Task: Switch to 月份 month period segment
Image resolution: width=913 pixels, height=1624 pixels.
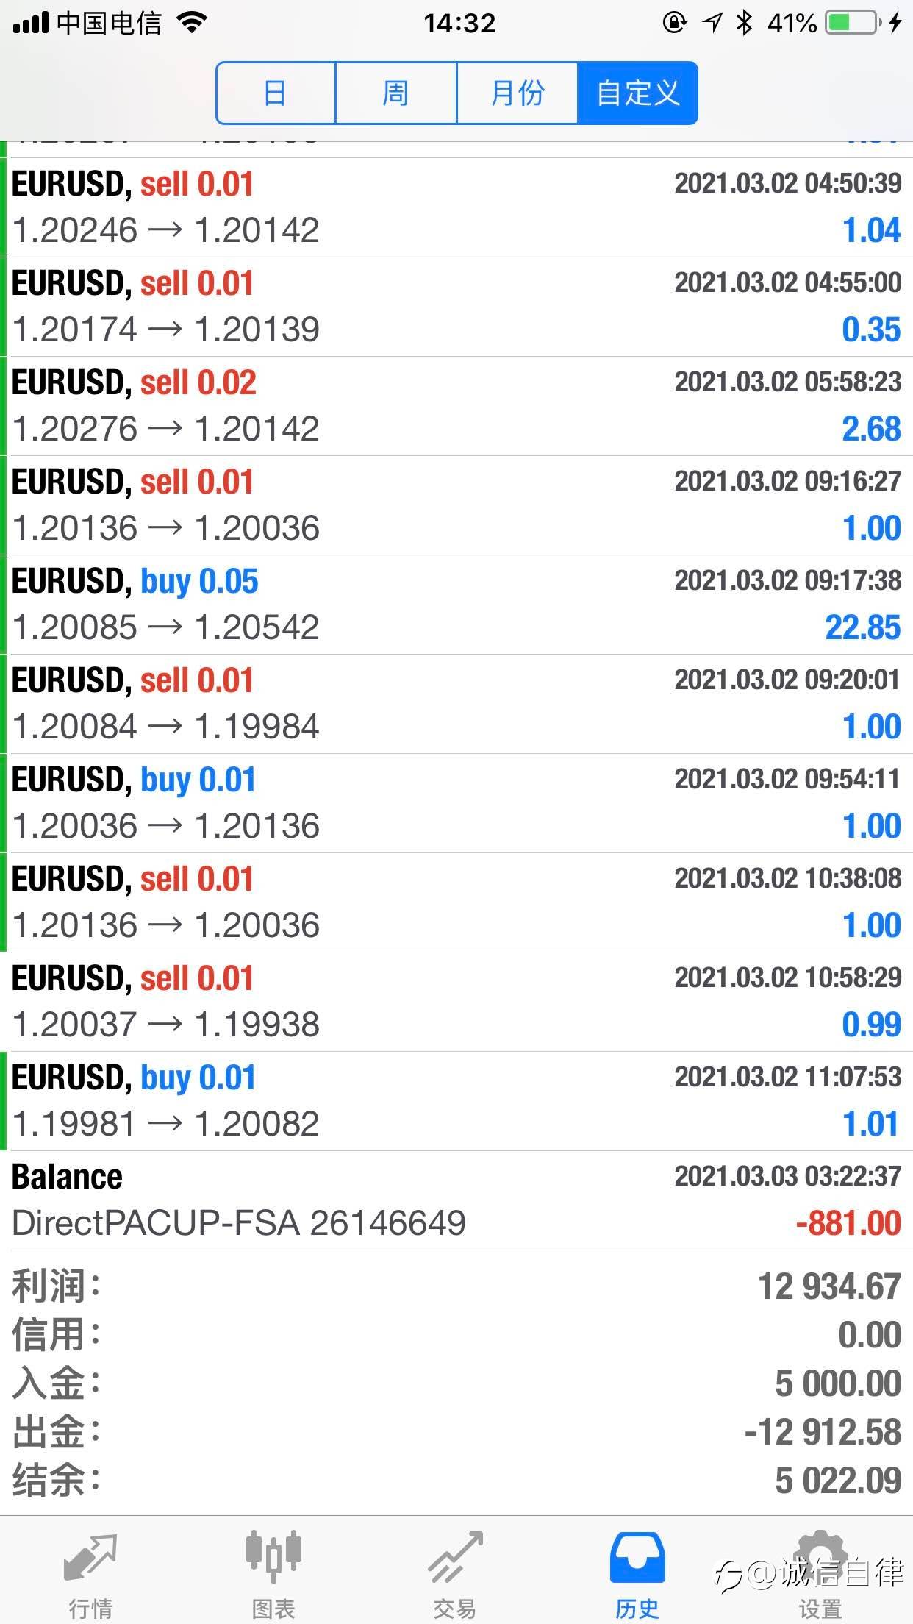Action: 517,93
